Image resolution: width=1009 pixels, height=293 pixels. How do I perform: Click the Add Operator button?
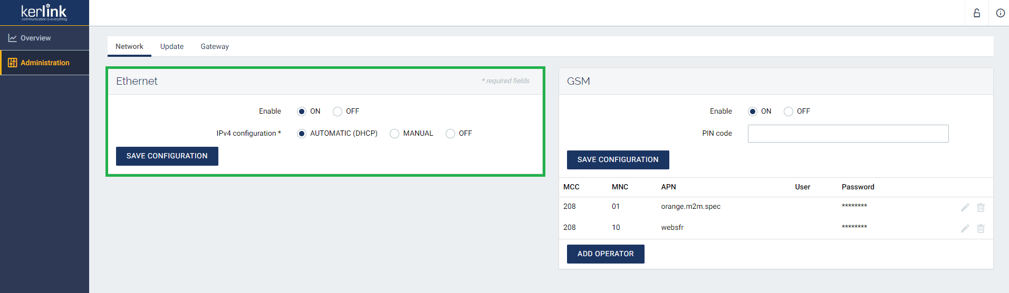[606, 254]
